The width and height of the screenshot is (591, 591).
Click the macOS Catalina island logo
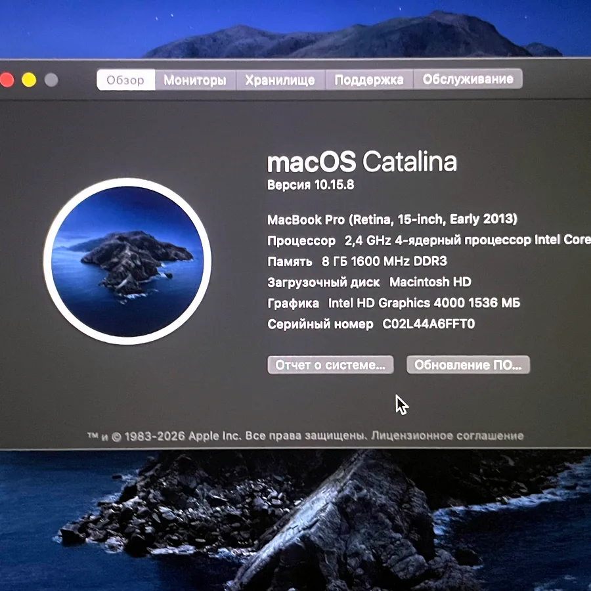coord(127,261)
